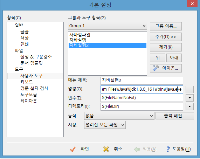Open the 출력 패턴... button

click(x=175, y=116)
